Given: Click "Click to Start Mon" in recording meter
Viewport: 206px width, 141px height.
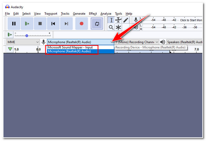Looking at the screenshot, I should point(191,20).
